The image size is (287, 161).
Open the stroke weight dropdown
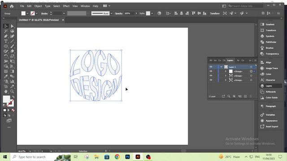(64, 13)
